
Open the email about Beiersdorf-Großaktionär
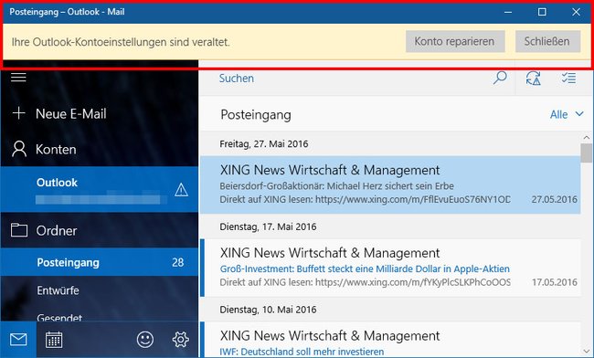[x=390, y=185]
